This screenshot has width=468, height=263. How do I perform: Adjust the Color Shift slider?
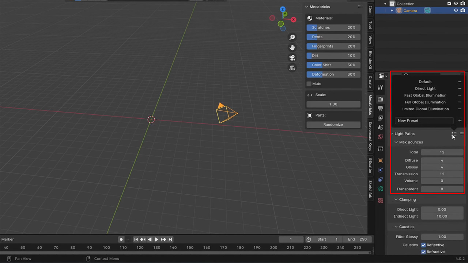click(333, 65)
